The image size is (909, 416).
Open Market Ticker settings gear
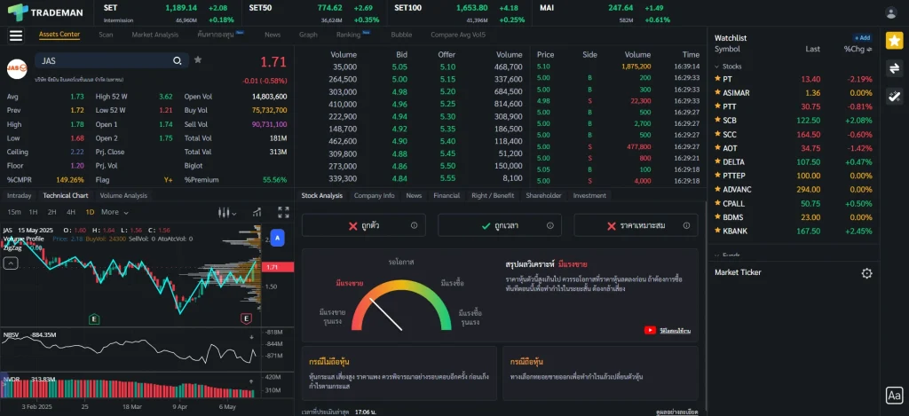[866, 273]
